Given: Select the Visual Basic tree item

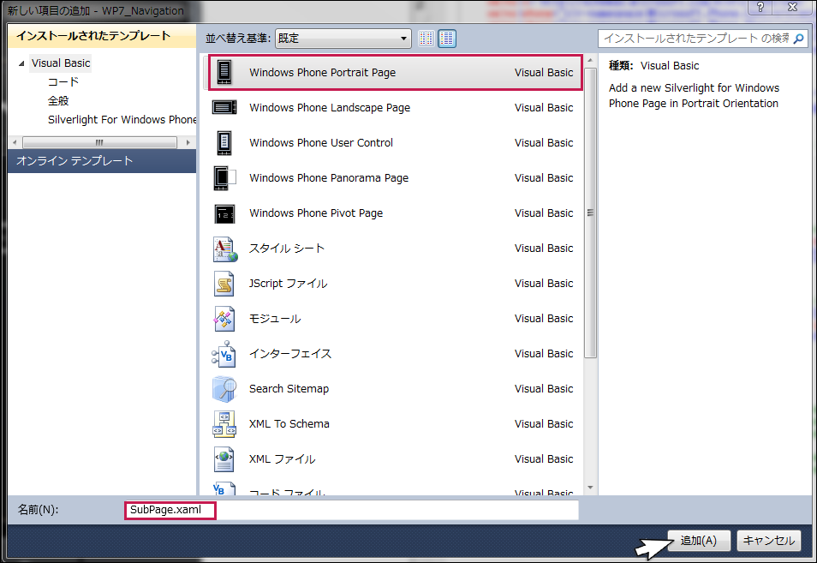Looking at the screenshot, I should point(61,63).
